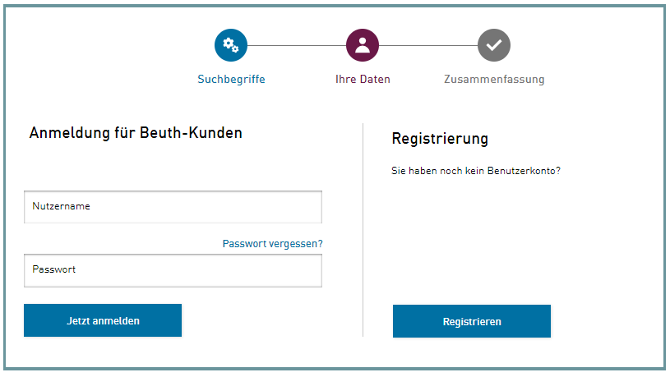Click the 'Passwort' placeholder text
Image resolution: width=670 pixels, height=377 pixels.
point(54,269)
